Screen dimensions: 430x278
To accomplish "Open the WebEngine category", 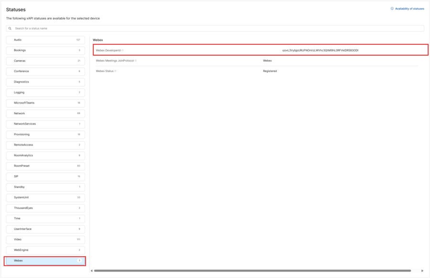I will [45, 250].
